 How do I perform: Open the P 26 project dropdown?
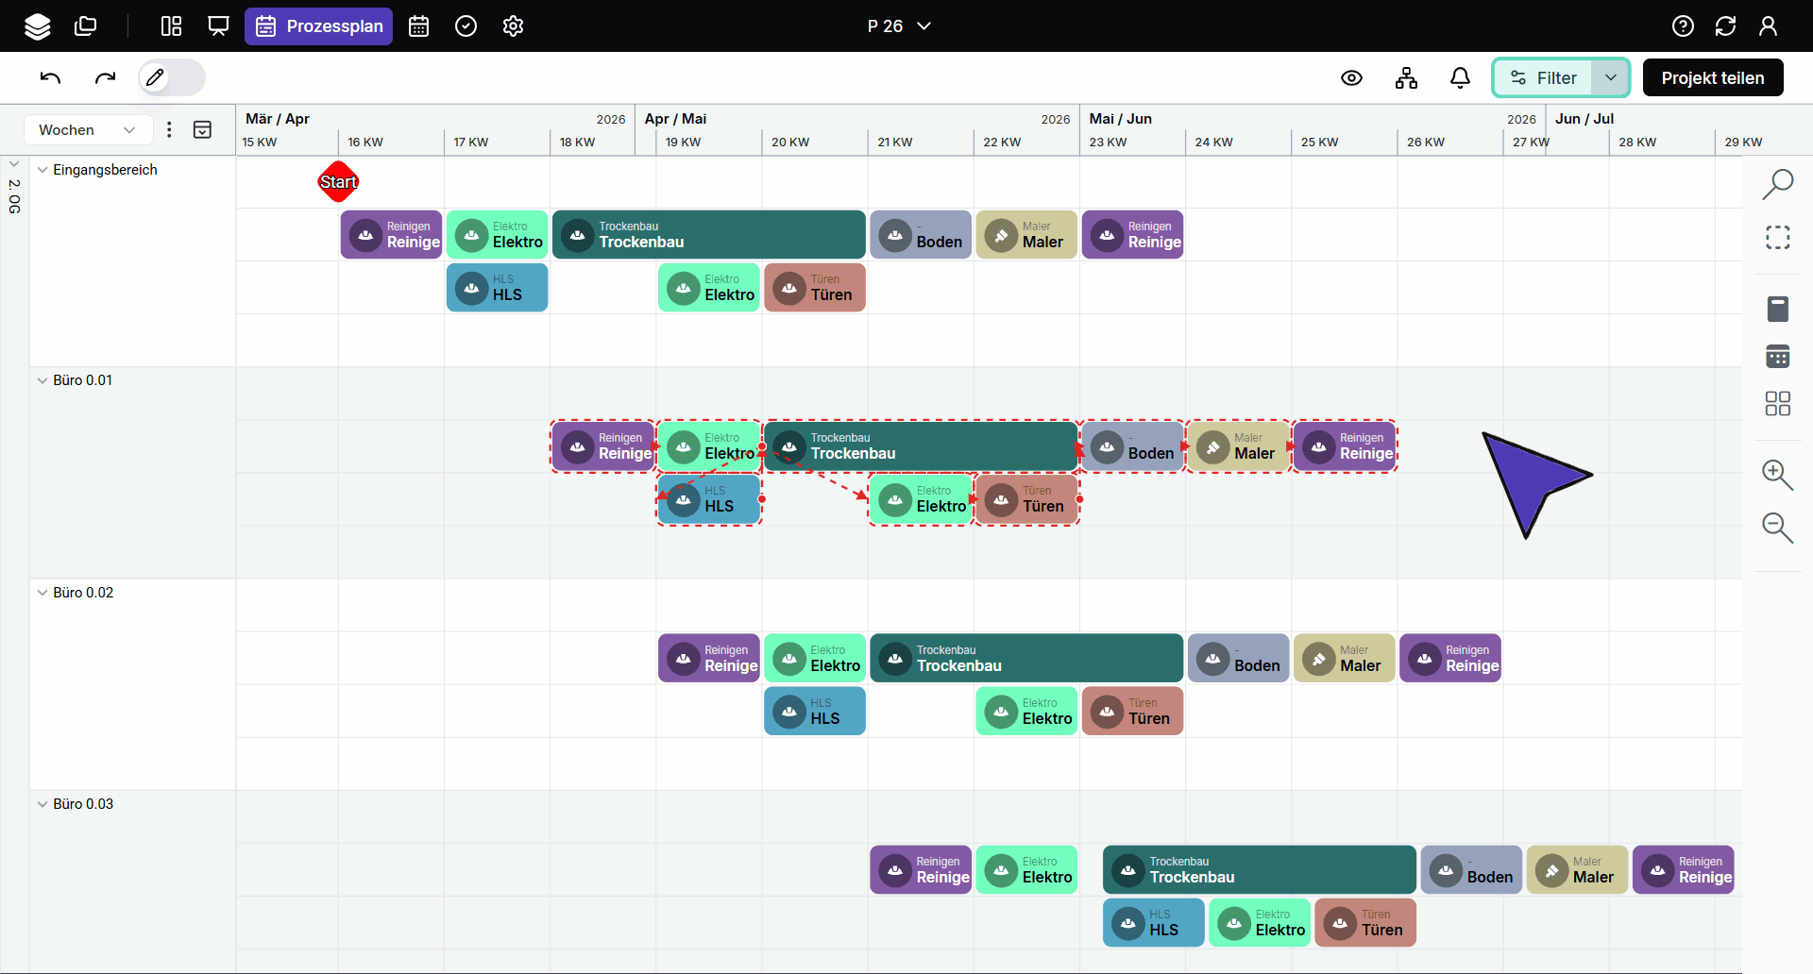coord(899,26)
